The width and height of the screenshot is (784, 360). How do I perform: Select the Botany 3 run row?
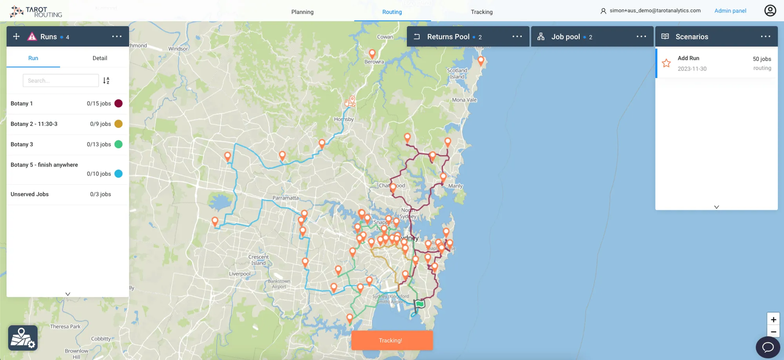tap(67, 144)
